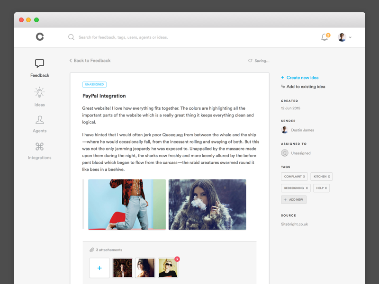The width and height of the screenshot is (379, 284).
Task: Click the plus button to add attachment
Action: [x=99, y=268]
